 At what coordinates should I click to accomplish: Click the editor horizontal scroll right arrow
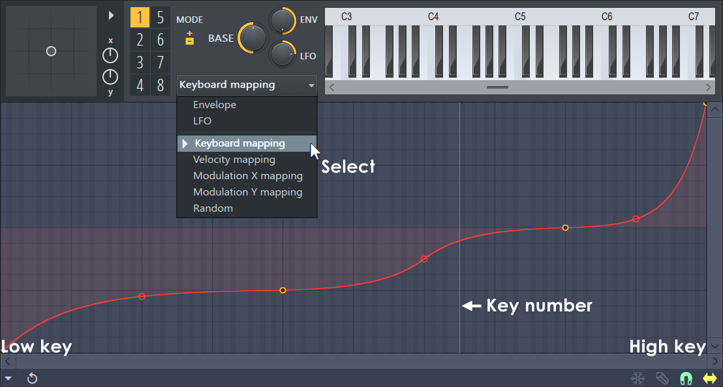[715, 361]
